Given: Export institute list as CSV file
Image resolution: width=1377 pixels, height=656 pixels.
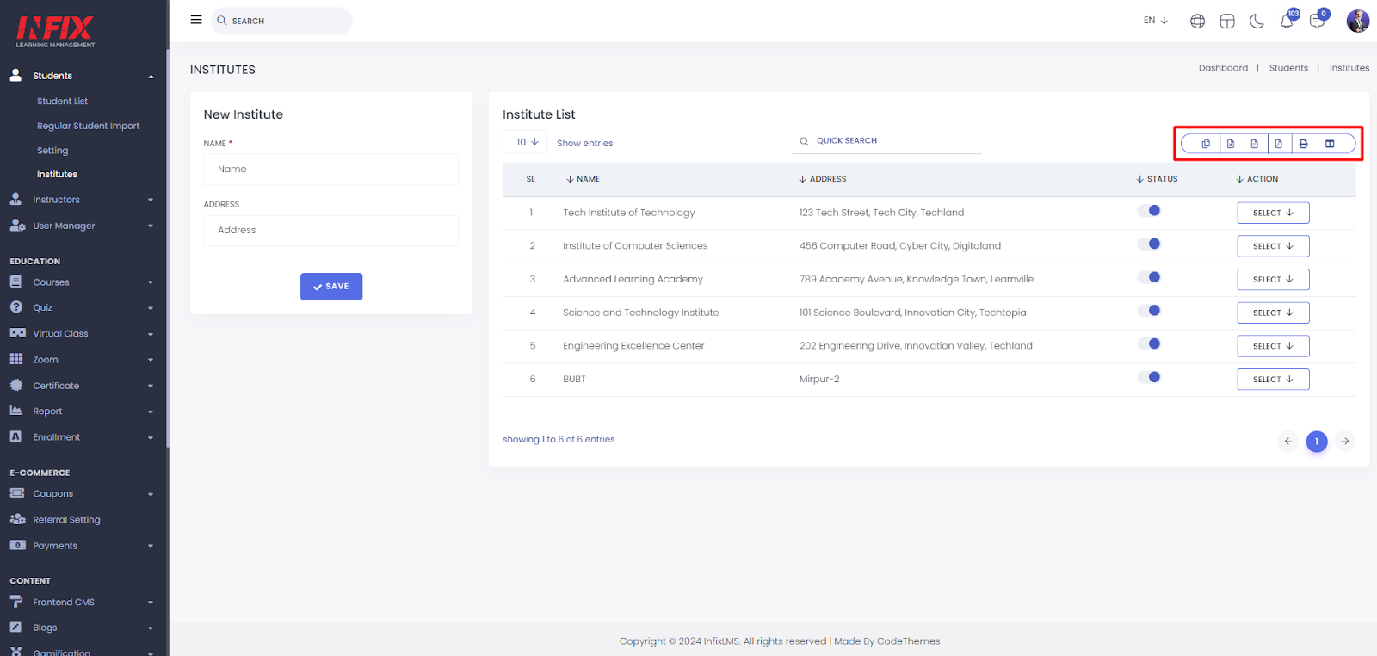Looking at the screenshot, I should tap(1255, 144).
